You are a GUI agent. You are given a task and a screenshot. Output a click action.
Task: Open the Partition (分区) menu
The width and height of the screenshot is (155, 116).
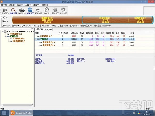20,5
